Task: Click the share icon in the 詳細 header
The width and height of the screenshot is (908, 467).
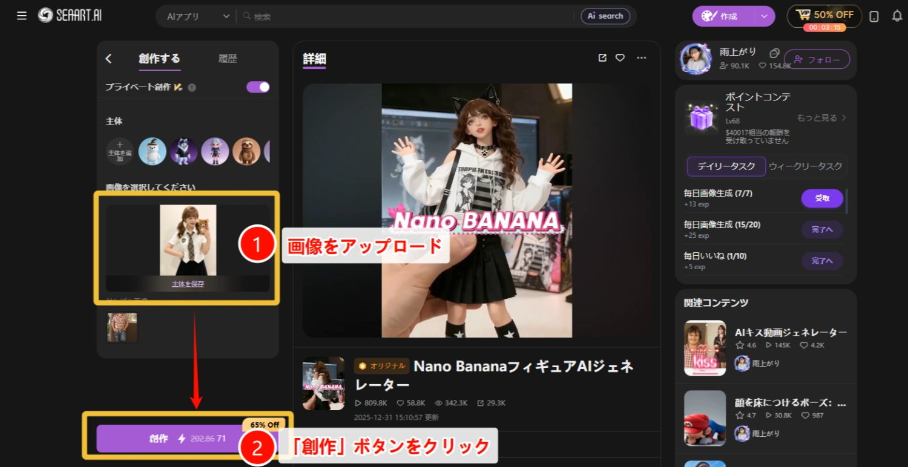Action: [602, 58]
